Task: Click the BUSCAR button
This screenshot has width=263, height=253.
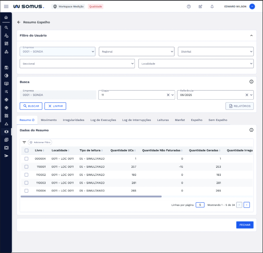Action: point(31,106)
